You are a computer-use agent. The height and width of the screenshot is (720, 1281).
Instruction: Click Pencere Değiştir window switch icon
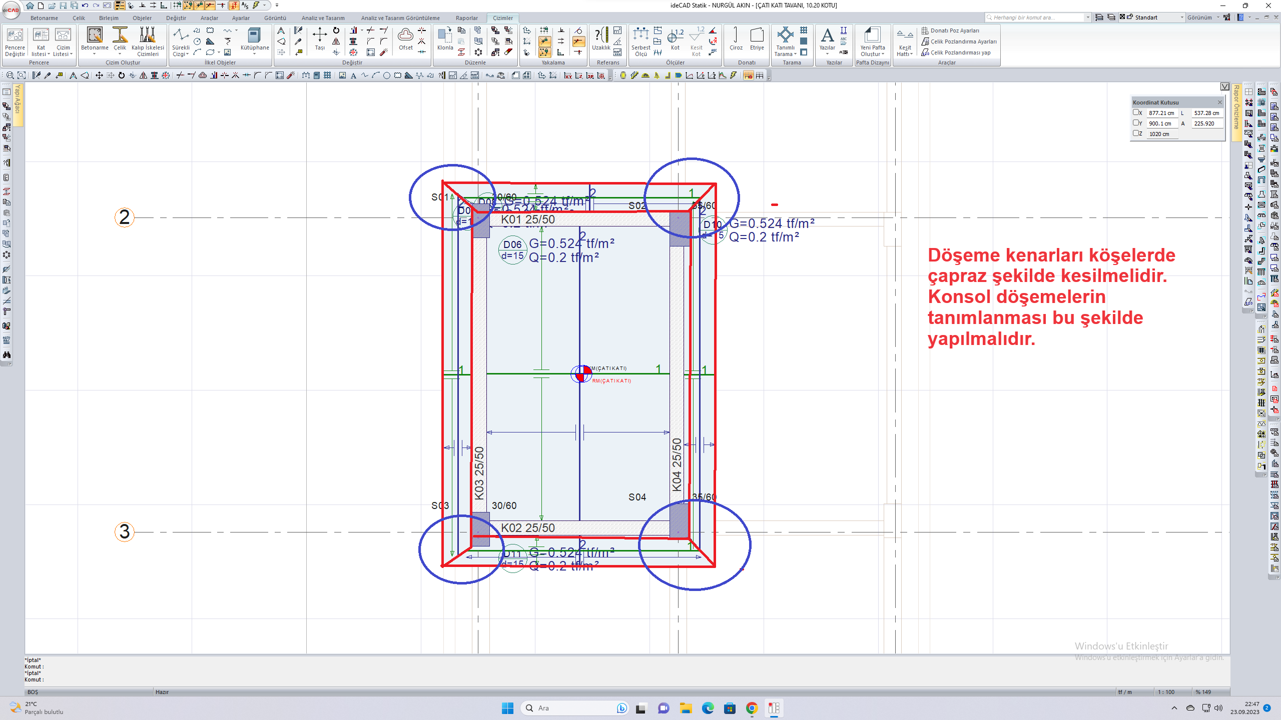click(x=15, y=41)
